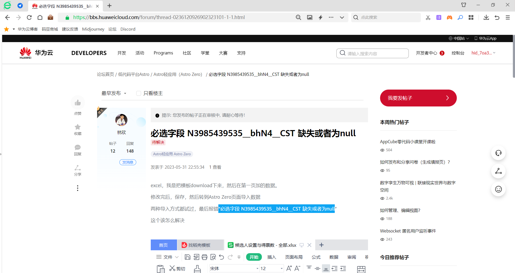Open the Midjourney bookmark
The width and height of the screenshot is (515, 273).
93,29
